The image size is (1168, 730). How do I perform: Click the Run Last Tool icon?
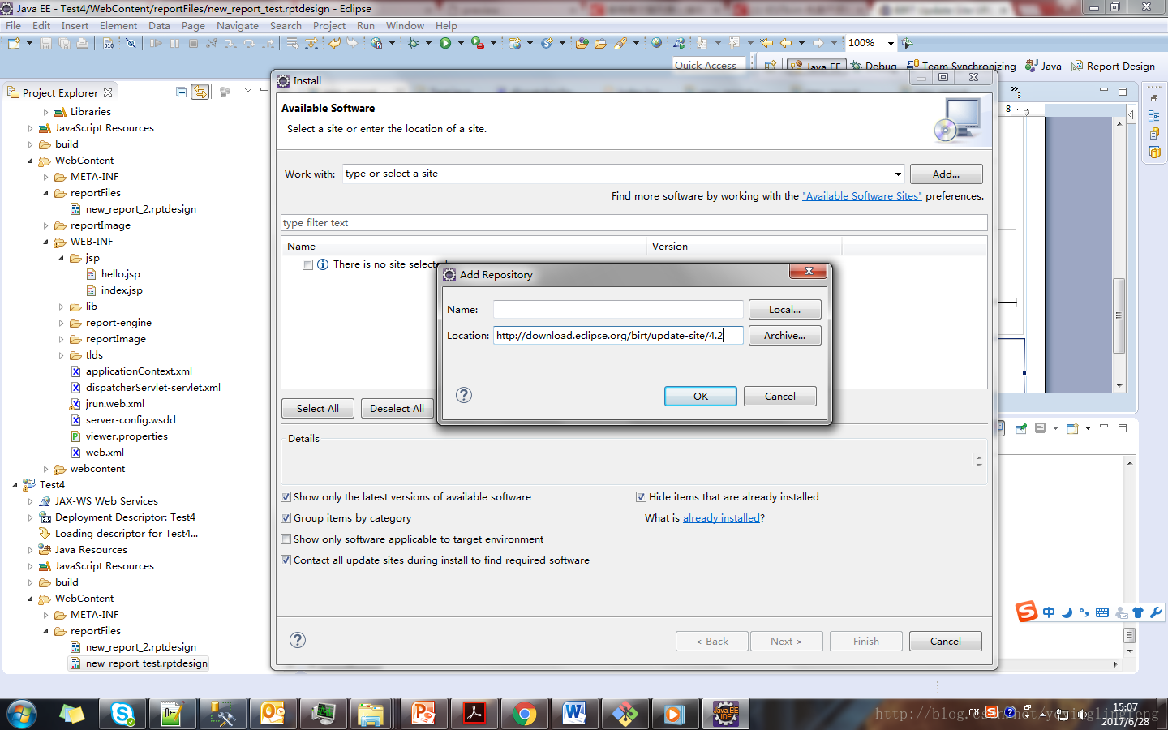[x=478, y=43]
